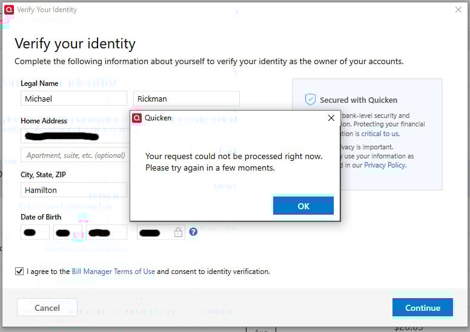Open the Bill Manager Terms of Use link

113,272
